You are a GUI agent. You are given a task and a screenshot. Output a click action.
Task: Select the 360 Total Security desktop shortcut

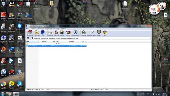click(12, 85)
